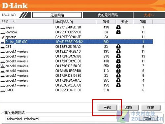Click lock icon in 00:17:0F:DB:58:00 row
This screenshot has height=124, width=165.
118,66
